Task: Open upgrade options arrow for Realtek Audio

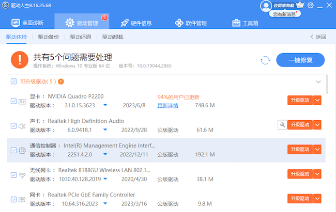Action: tap(317, 125)
